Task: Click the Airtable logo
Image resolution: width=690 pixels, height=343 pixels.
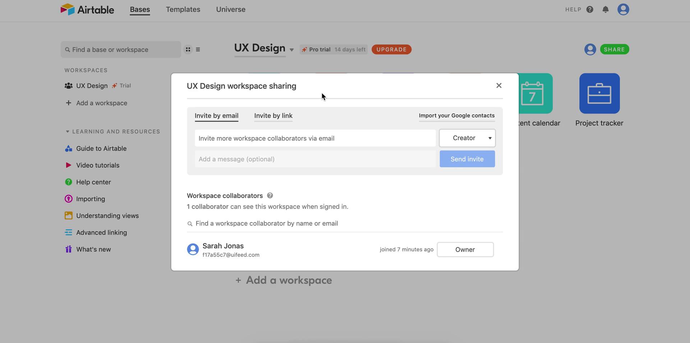Action: pyautogui.click(x=87, y=10)
